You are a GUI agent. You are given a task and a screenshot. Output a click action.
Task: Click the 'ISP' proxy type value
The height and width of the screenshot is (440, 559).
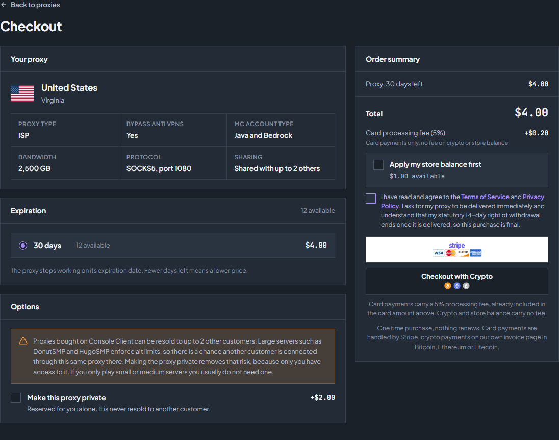coord(24,135)
